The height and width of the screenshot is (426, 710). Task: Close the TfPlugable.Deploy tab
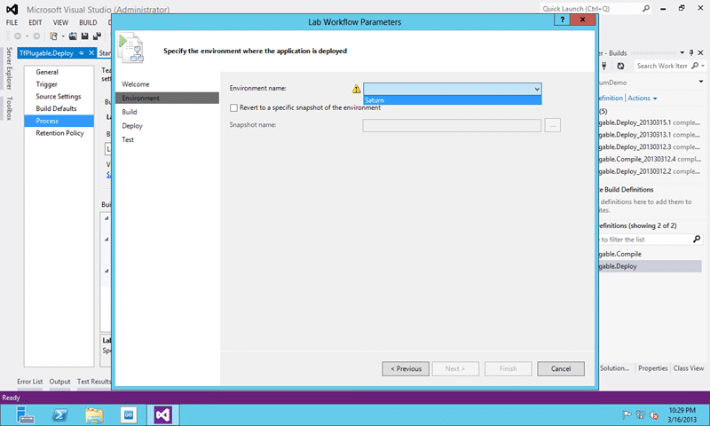click(91, 53)
